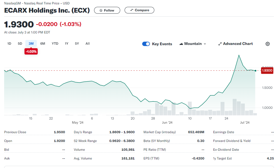Click the red -1.03% performance badge
Viewport: 280px width, 168px height.
coord(31,52)
